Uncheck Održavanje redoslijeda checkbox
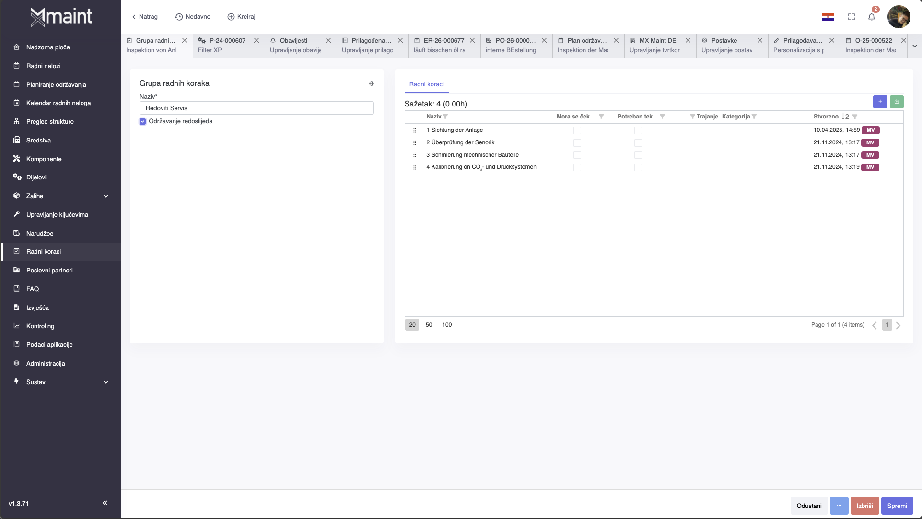Screen dimensions: 922x519 tap(143, 121)
